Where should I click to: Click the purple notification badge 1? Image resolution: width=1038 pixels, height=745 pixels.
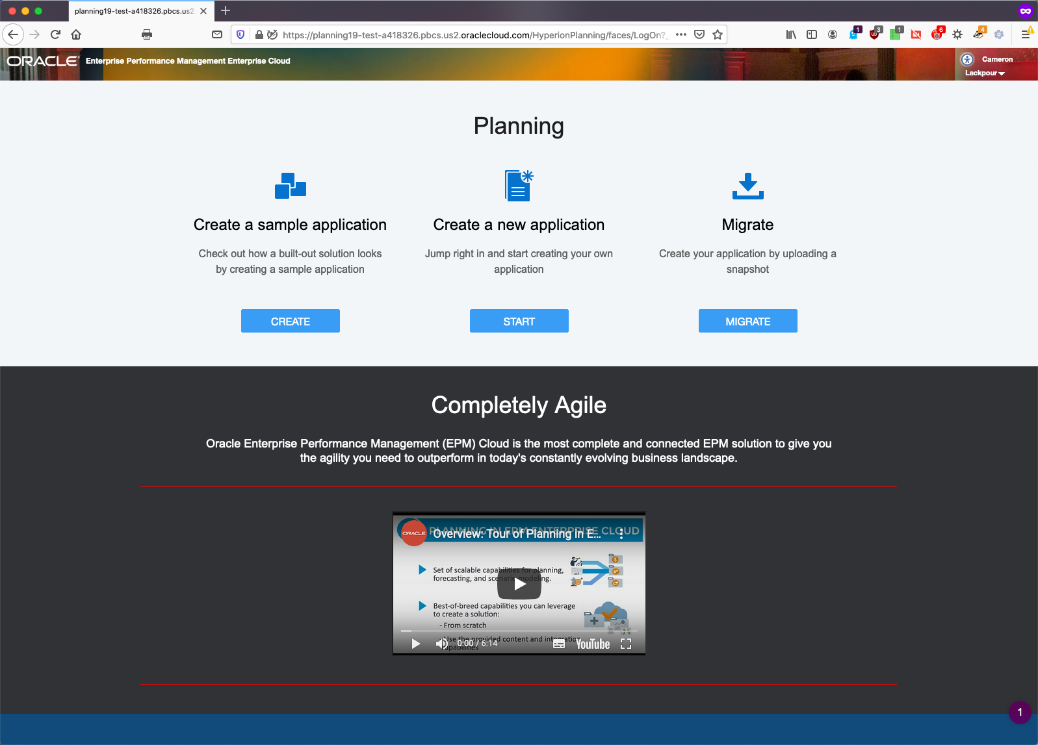tap(1020, 712)
